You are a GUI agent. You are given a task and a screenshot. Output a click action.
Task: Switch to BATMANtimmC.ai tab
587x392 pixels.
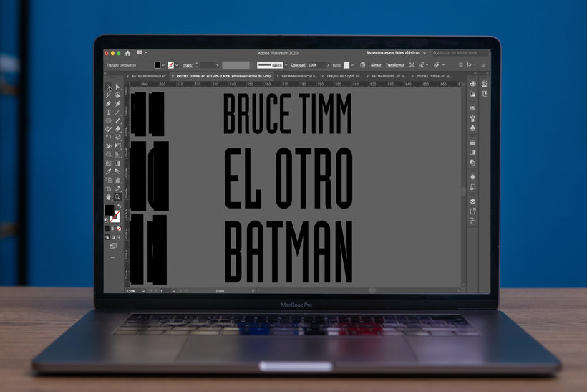click(x=389, y=76)
